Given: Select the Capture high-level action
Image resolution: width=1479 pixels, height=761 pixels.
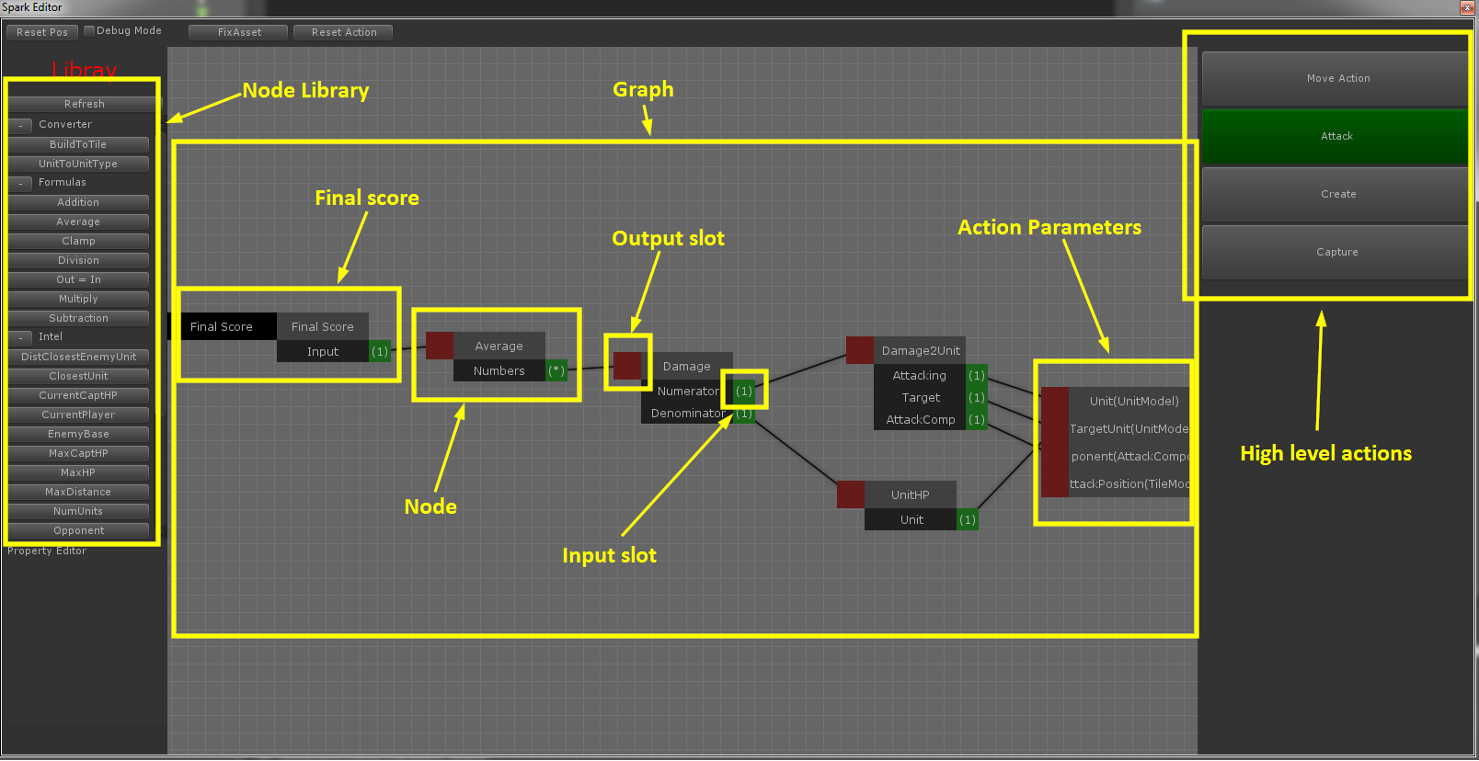Looking at the screenshot, I should (x=1337, y=252).
